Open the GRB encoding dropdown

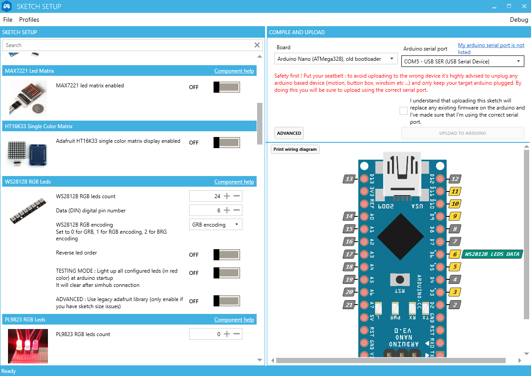click(x=215, y=225)
